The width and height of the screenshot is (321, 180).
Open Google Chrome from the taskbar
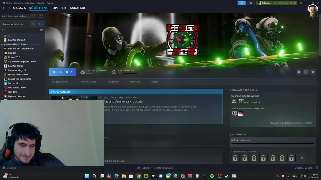(139, 176)
